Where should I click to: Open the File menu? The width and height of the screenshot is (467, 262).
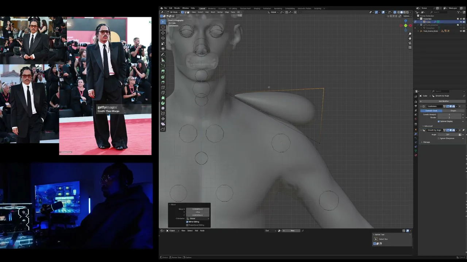pyautogui.click(x=165, y=8)
